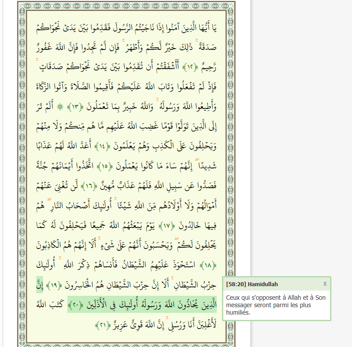Close the Hamidullah translation popup

click(x=325, y=284)
